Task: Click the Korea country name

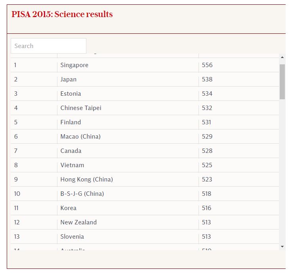Action: tap(69, 208)
